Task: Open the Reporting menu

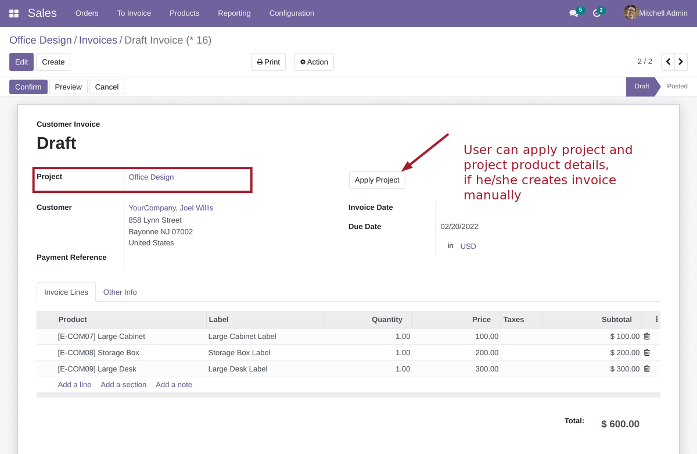Action: [234, 13]
